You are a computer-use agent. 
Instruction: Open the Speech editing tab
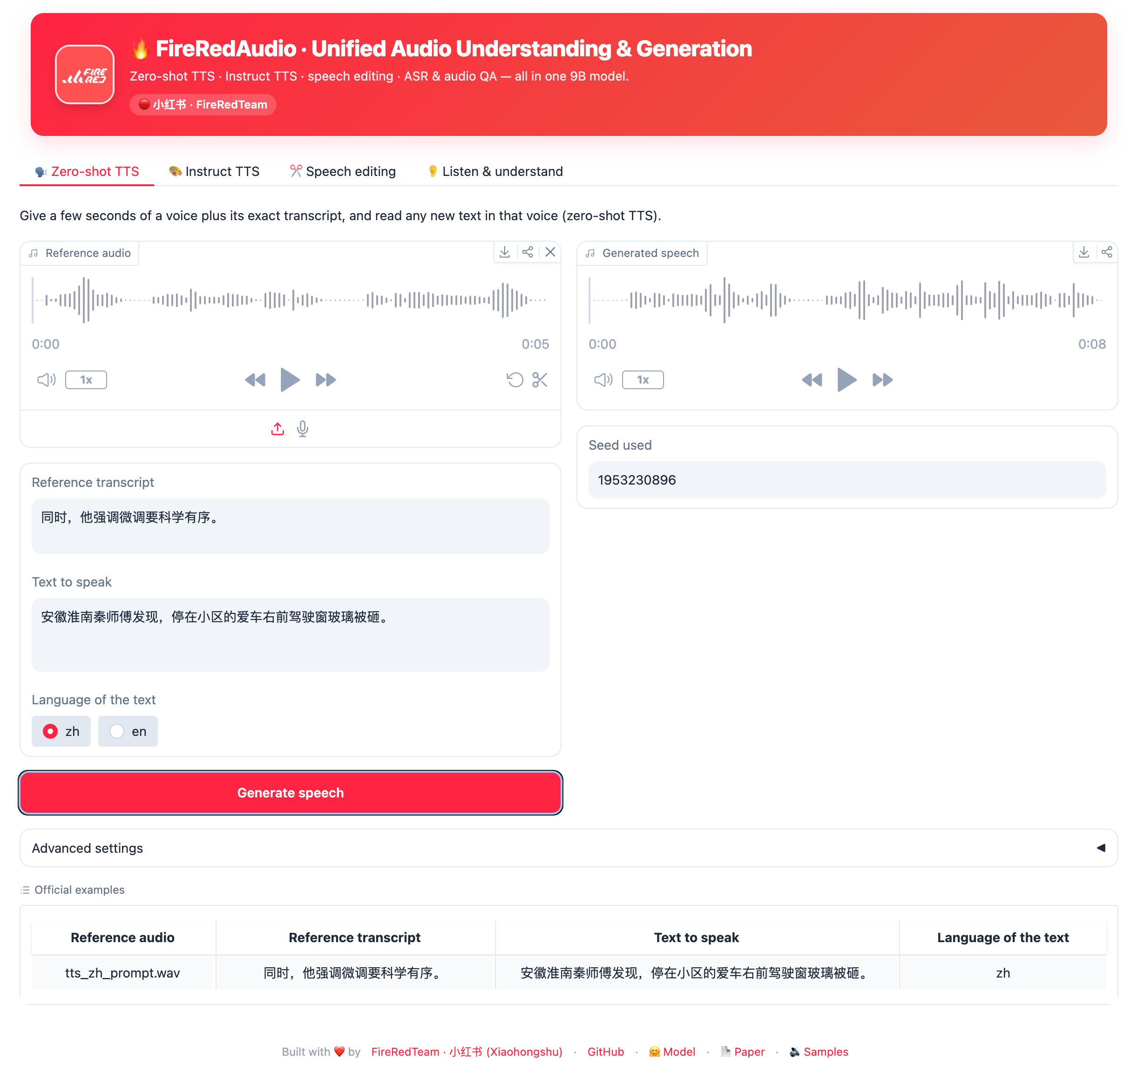coord(342,171)
